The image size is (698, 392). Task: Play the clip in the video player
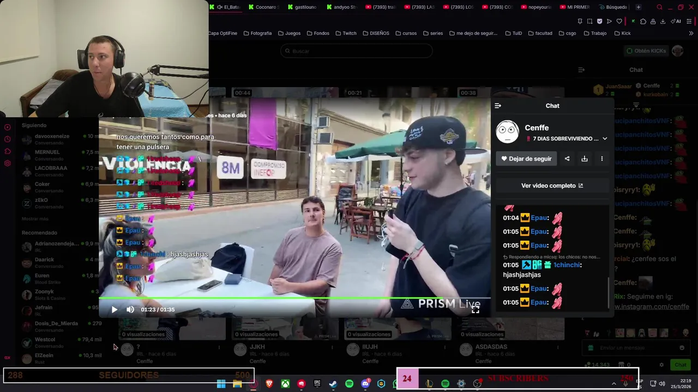114,310
